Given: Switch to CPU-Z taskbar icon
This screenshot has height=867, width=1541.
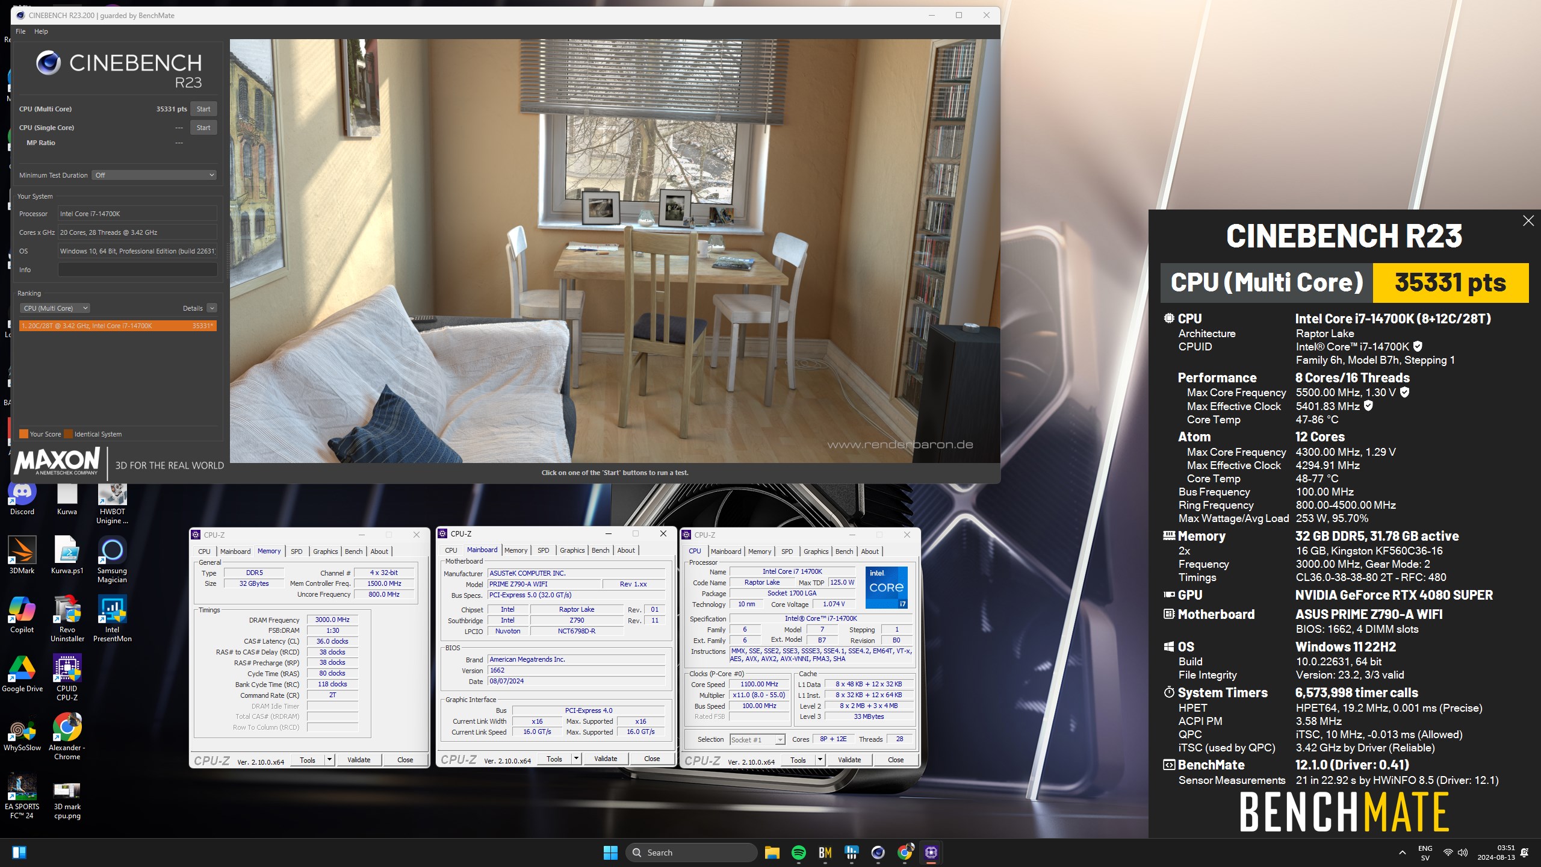Looking at the screenshot, I should tap(931, 853).
